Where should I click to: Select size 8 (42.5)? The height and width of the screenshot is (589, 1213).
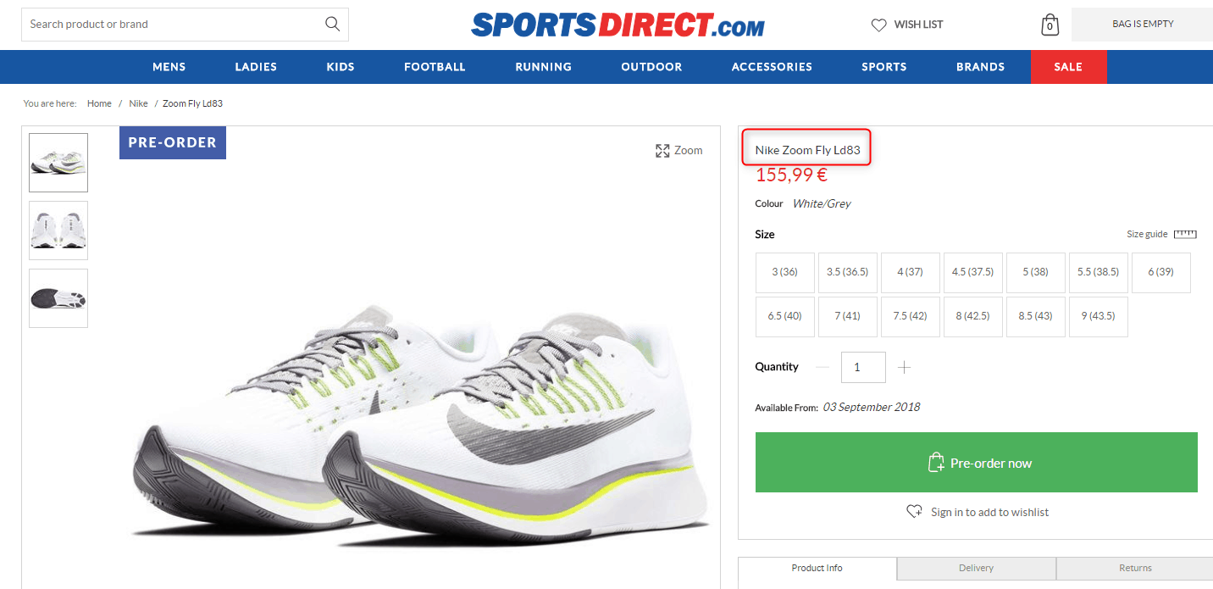[x=973, y=316]
